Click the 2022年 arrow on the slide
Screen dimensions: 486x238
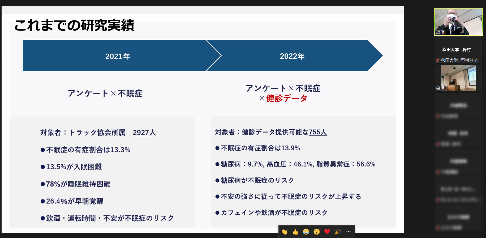pos(292,56)
